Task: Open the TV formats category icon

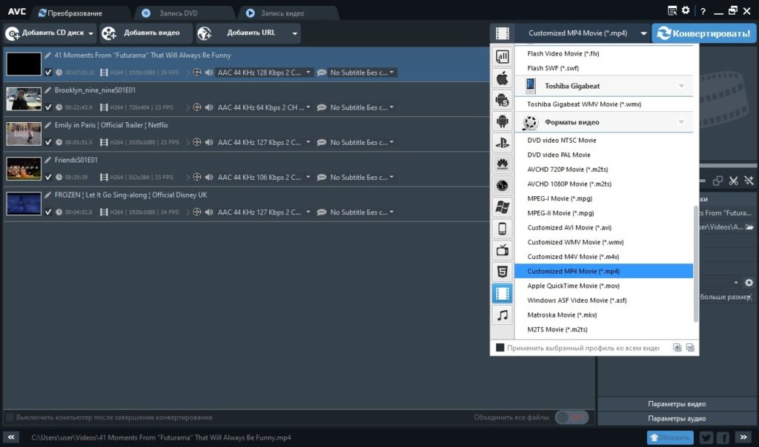Action: (x=502, y=250)
